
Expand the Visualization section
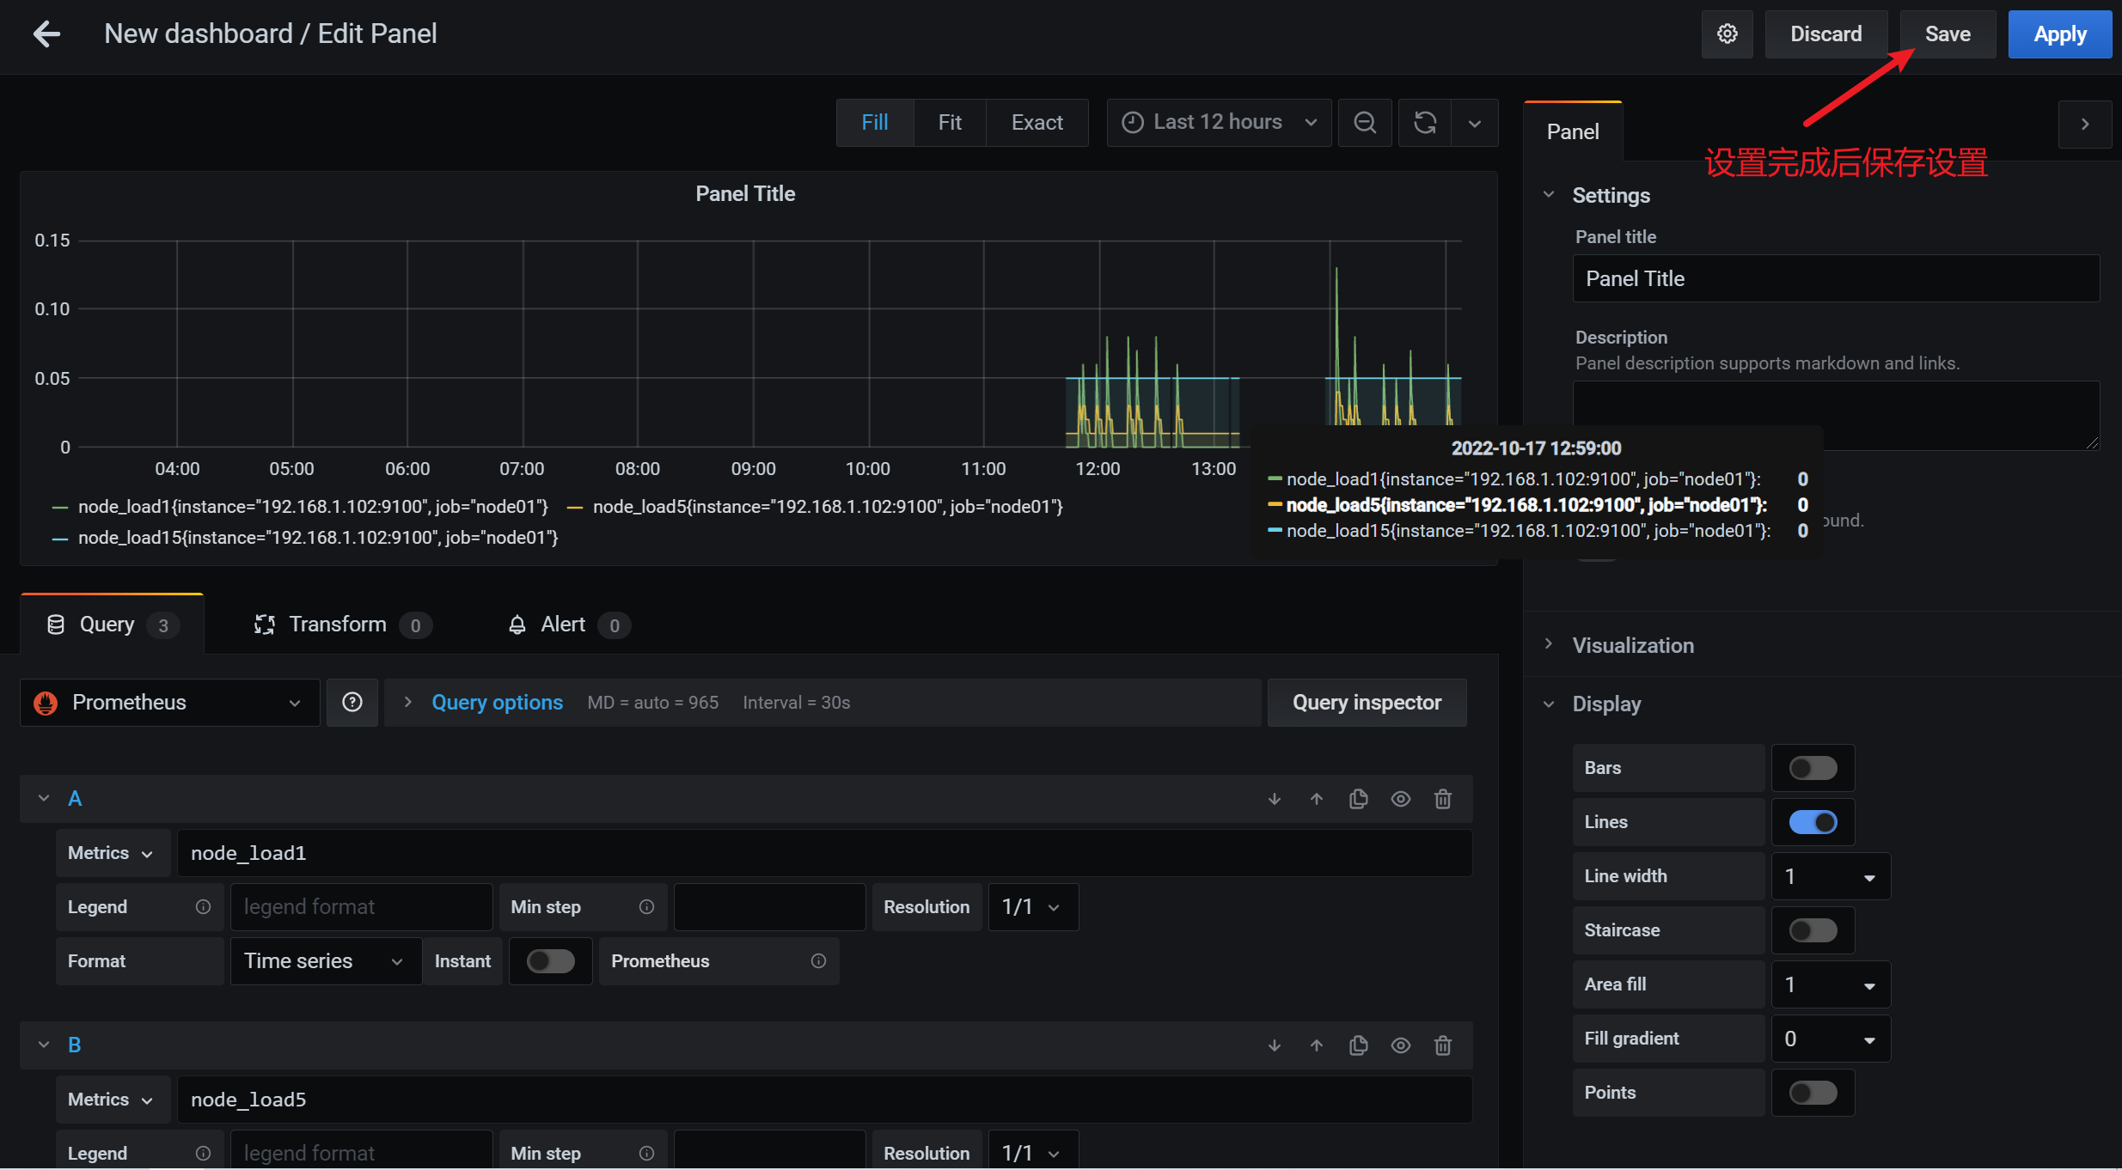1632,646
